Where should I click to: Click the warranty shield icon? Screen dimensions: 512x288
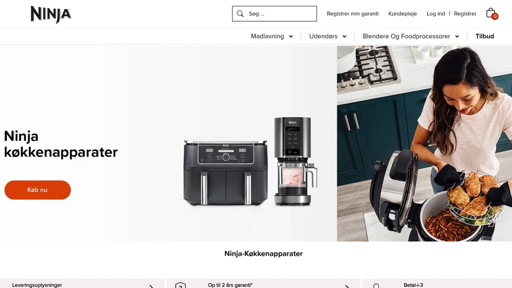click(180, 285)
